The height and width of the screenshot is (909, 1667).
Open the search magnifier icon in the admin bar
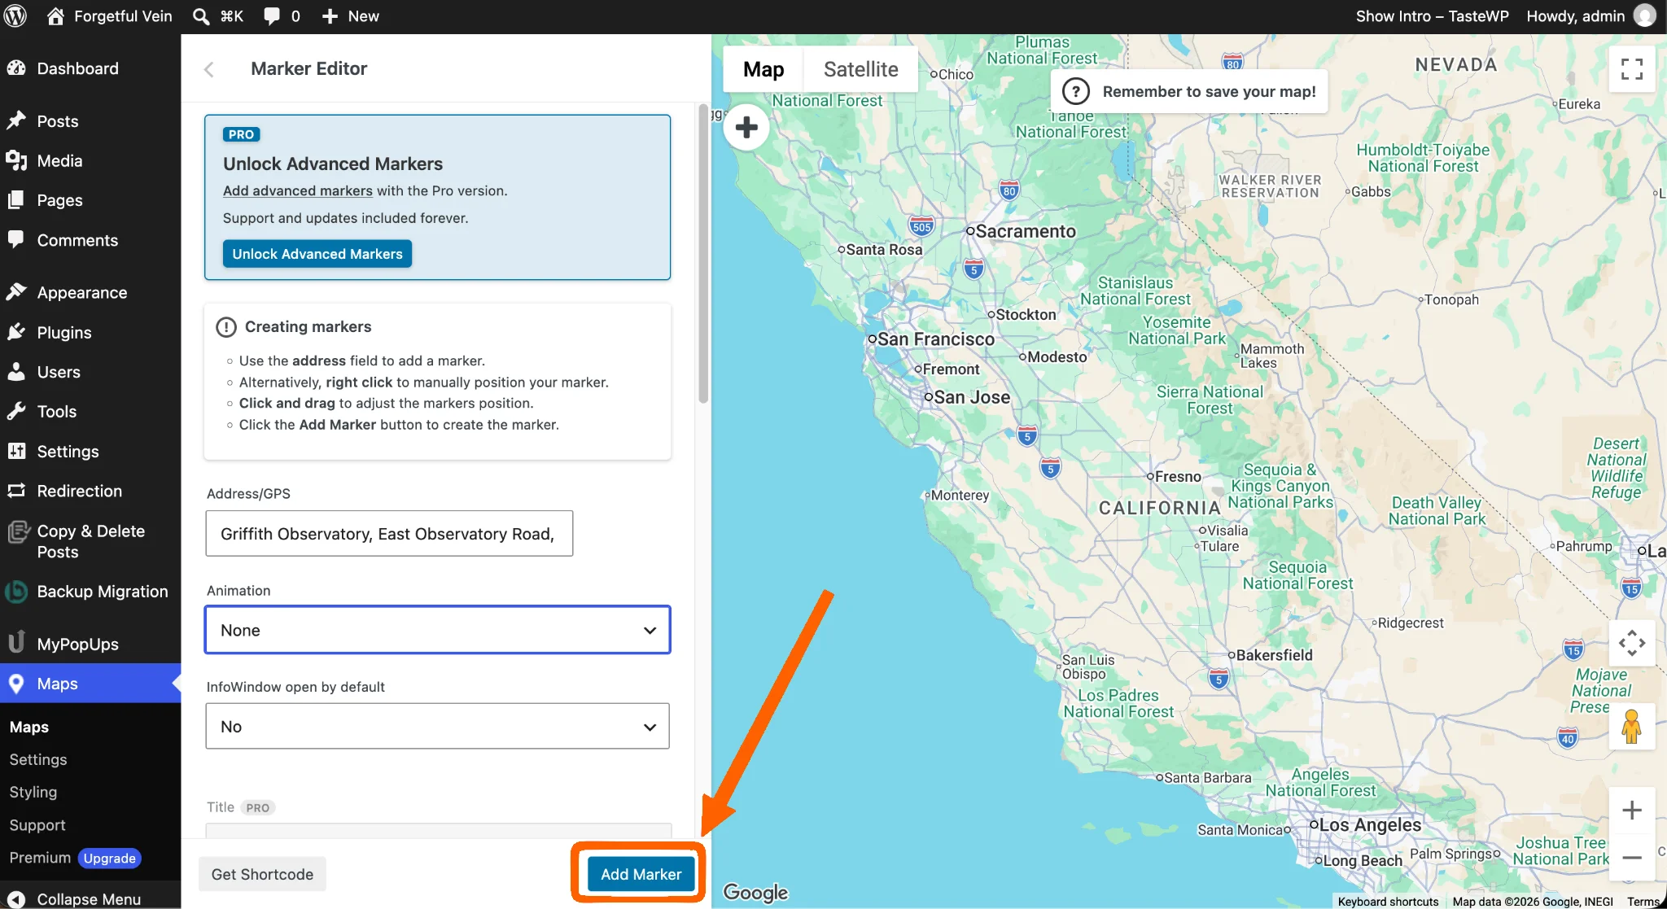[x=201, y=16]
